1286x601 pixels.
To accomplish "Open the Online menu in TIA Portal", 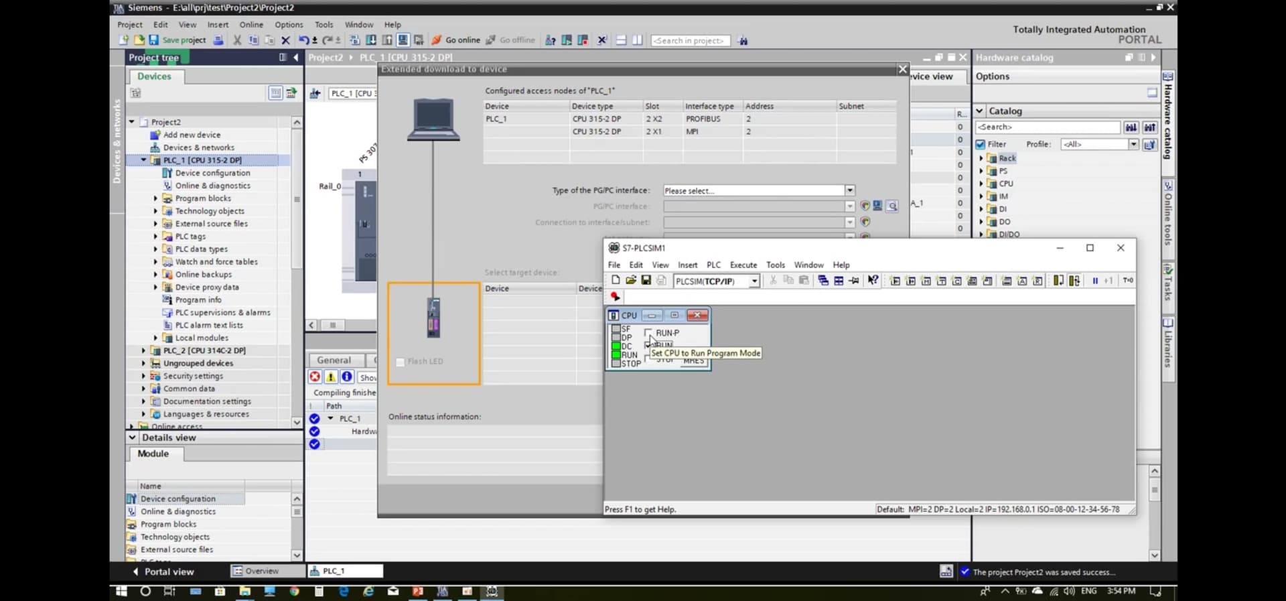I will (x=251, y=24).
